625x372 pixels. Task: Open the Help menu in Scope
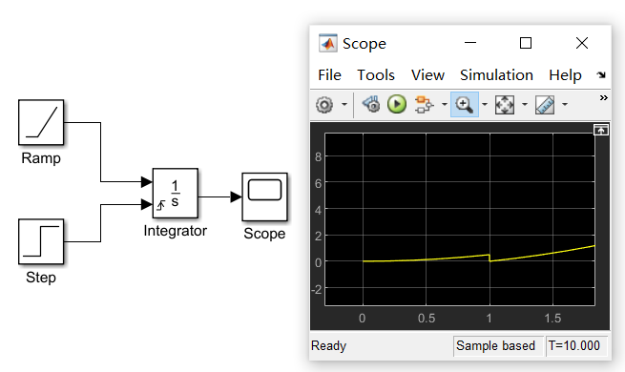point(565,75)
